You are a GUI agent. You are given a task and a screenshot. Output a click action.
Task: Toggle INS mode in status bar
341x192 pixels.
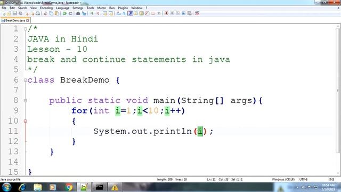[331, 179]
